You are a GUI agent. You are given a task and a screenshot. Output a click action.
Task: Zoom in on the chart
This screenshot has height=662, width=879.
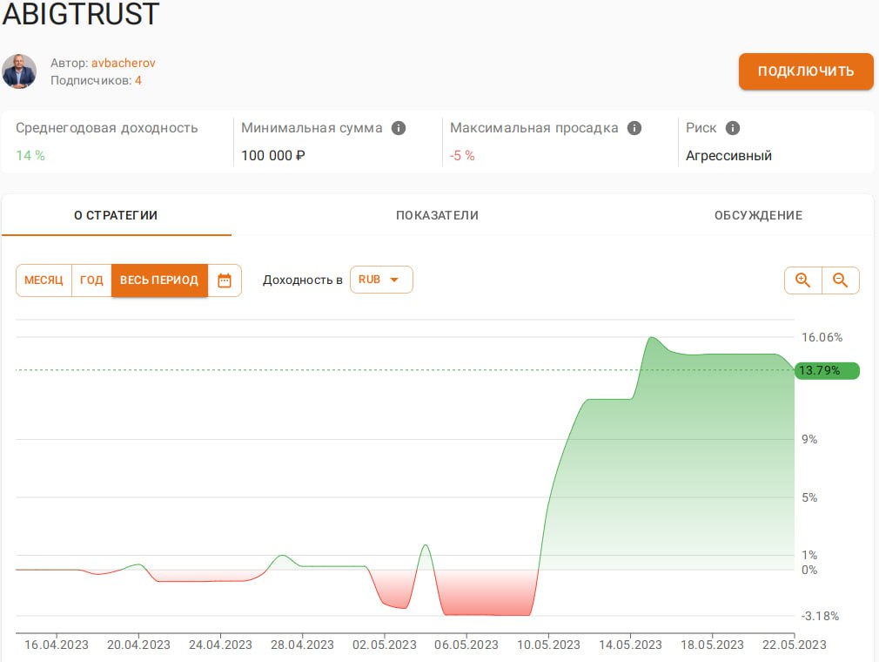point(802,280)
